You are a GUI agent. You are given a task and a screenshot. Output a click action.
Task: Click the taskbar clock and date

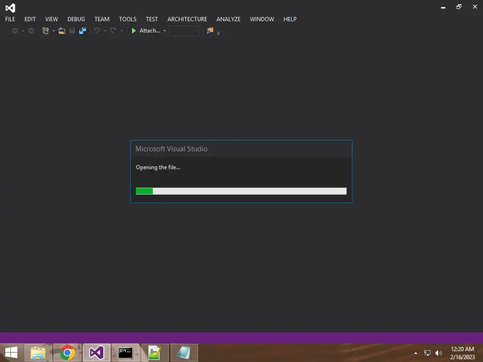pyautogui.click(x=462, y=353)
